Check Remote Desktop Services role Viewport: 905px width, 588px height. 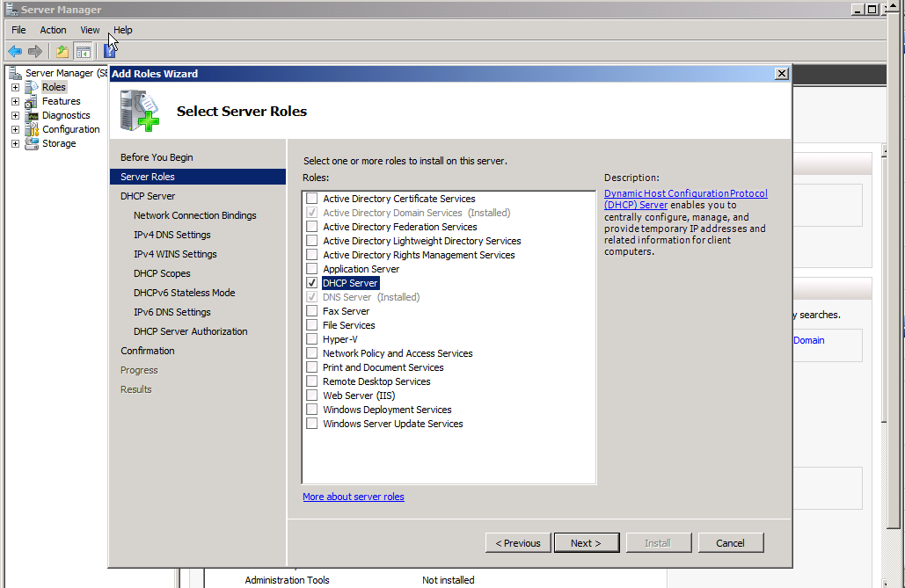pyautogui.click(x=311, y=381)
